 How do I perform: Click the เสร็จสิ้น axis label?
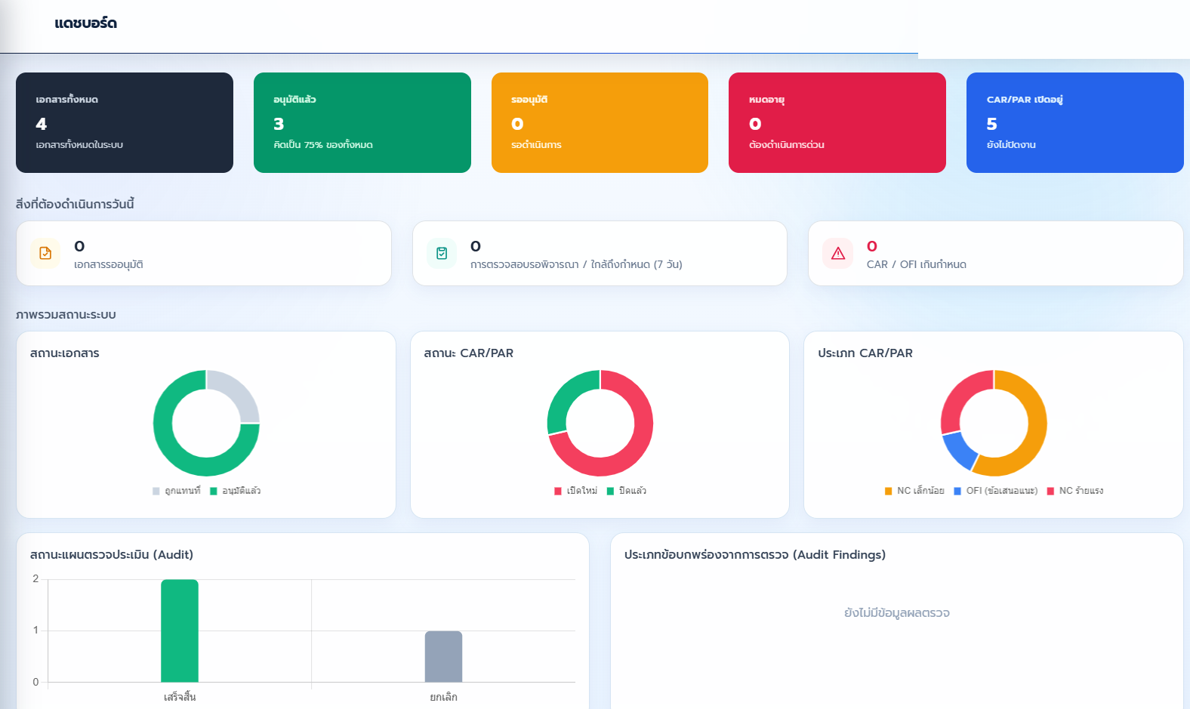tap(180, 697)
